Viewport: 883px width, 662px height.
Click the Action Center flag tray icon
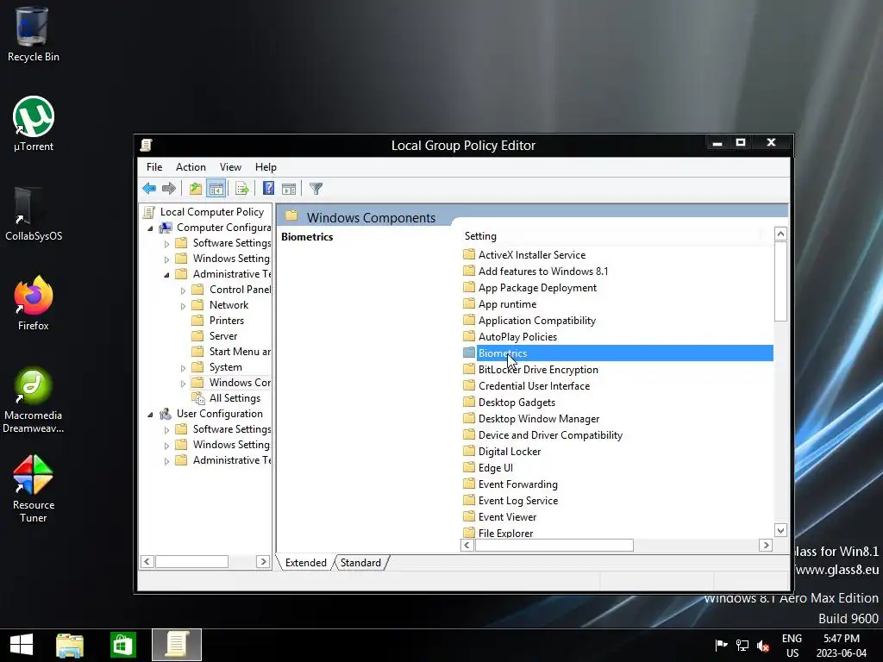(721, 645)
